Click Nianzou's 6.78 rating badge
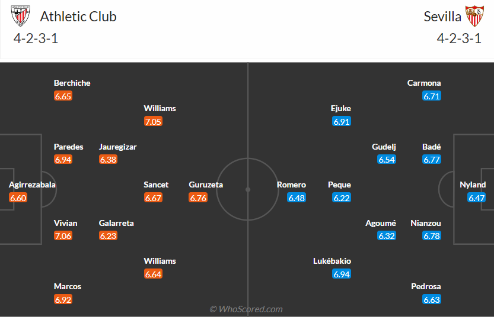 tap(432, 236)
